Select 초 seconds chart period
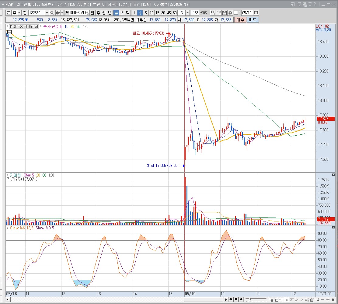Screen dimensions: 338x304 (122, 13)
